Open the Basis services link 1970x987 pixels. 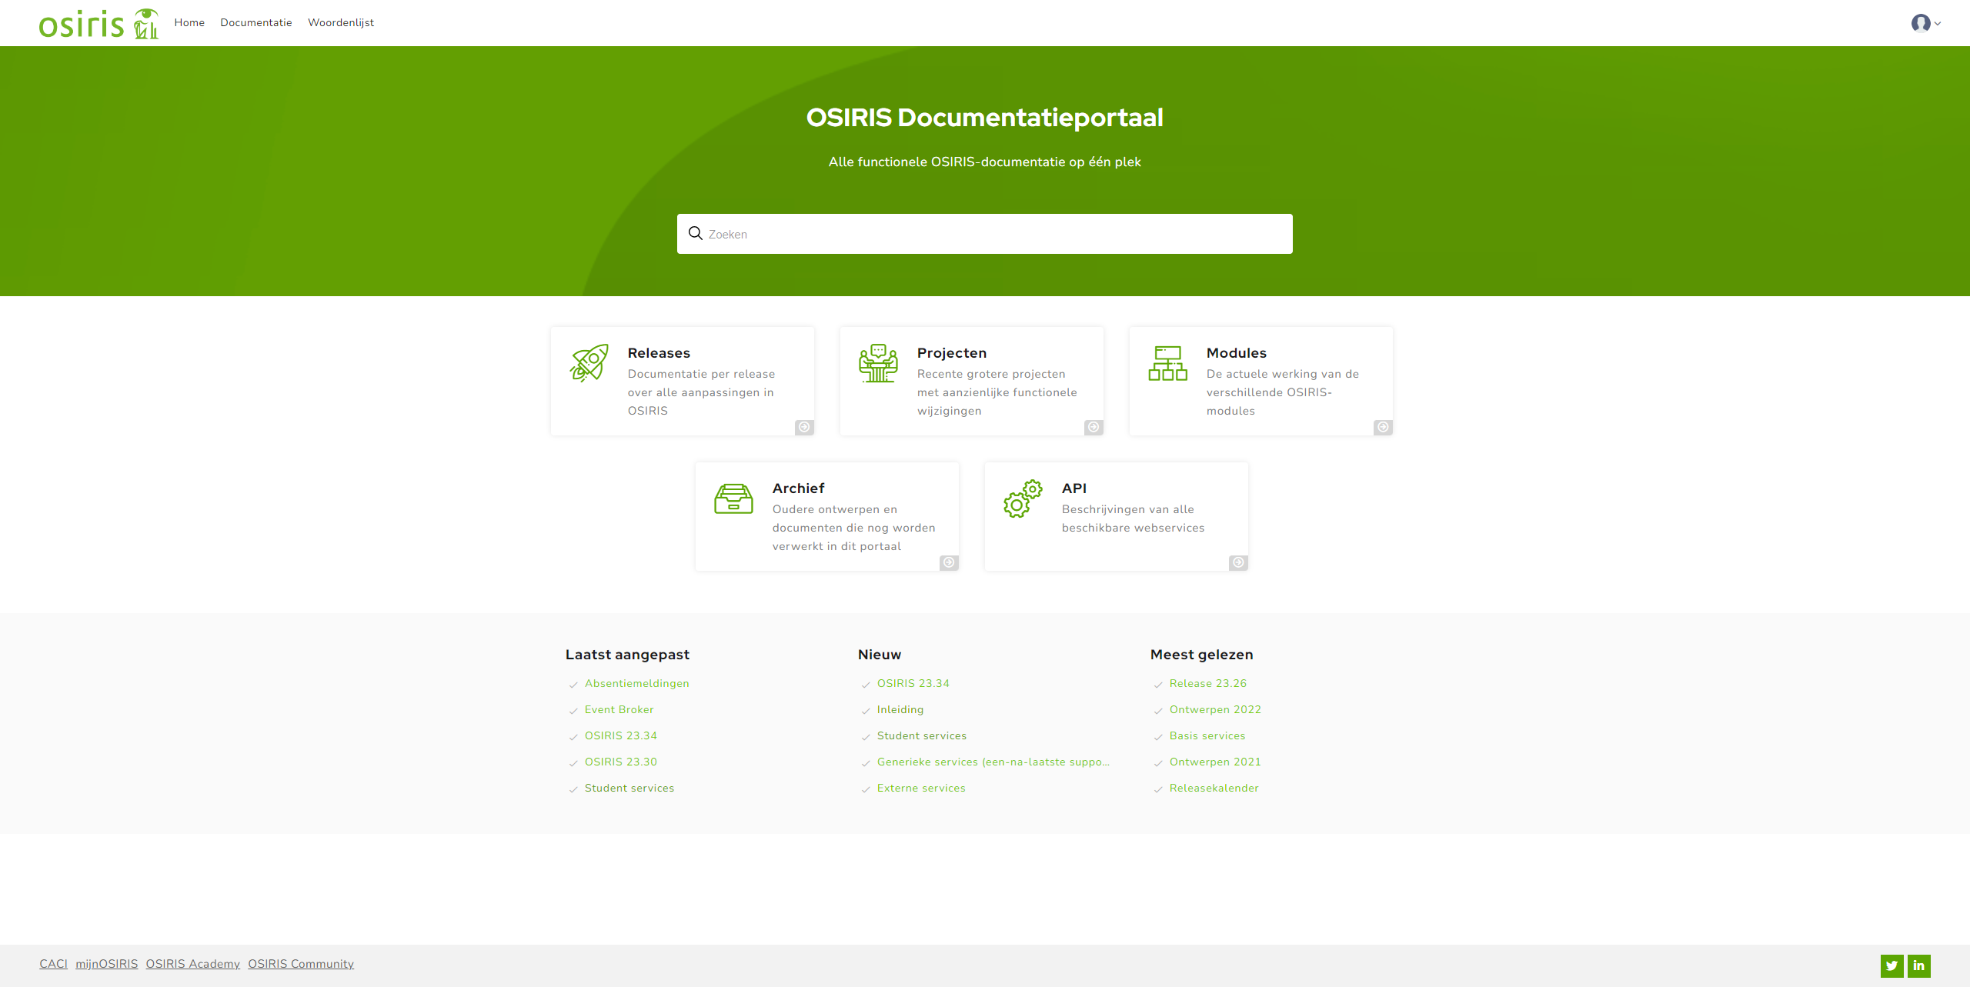pos(1207,735)
